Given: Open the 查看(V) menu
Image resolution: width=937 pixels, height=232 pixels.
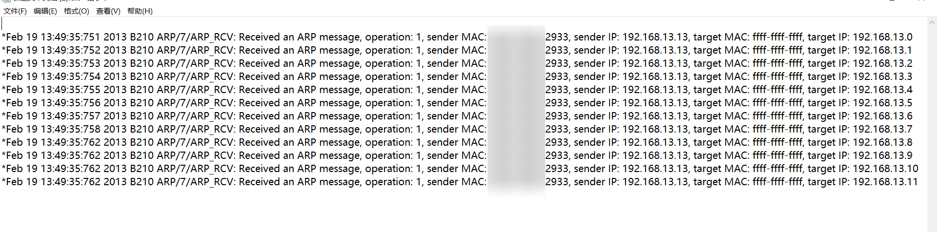Looking at the screenshot, I should (108, 11).
